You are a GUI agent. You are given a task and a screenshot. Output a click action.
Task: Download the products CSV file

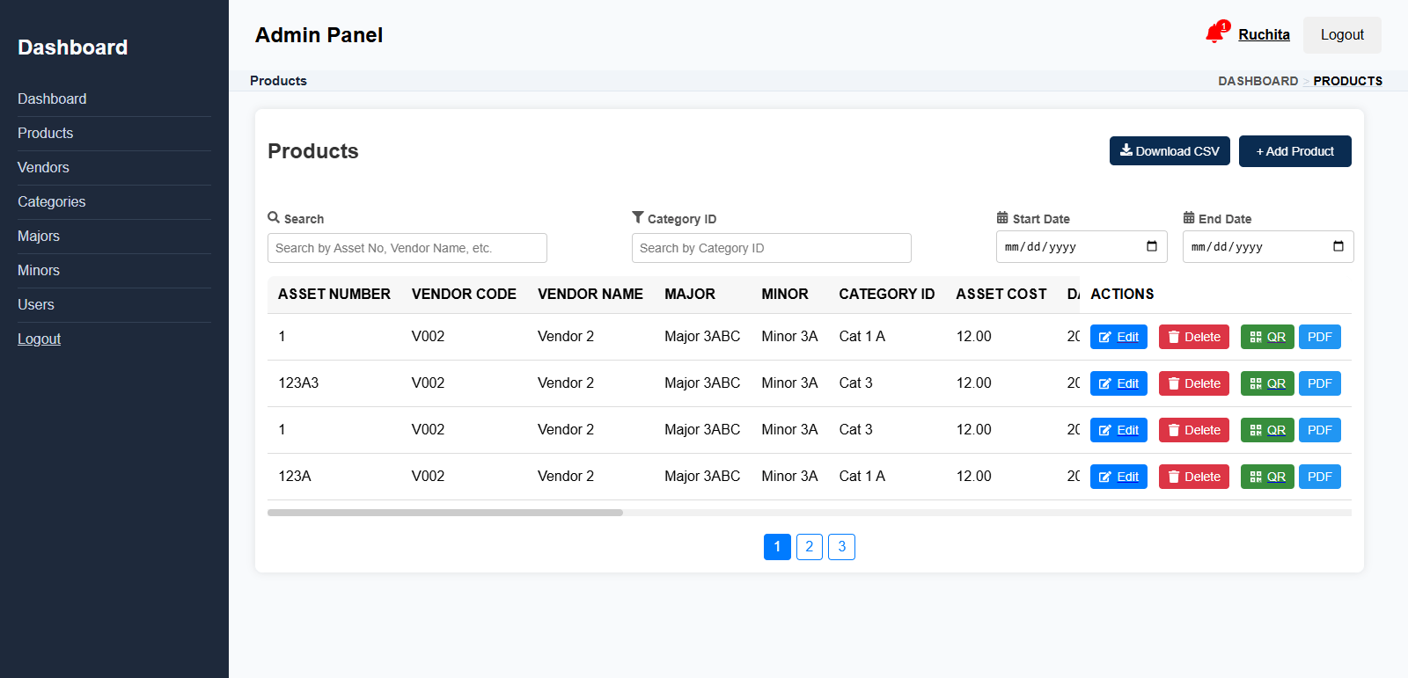1169,151
